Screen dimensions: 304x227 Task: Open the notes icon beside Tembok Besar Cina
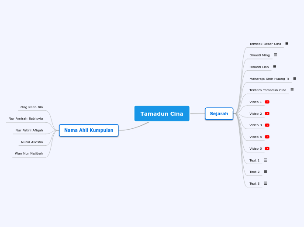(x=287, y=44)
